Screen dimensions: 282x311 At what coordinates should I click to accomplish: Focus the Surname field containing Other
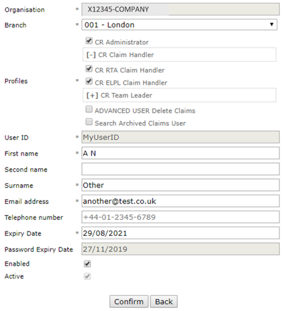point(181,185)
